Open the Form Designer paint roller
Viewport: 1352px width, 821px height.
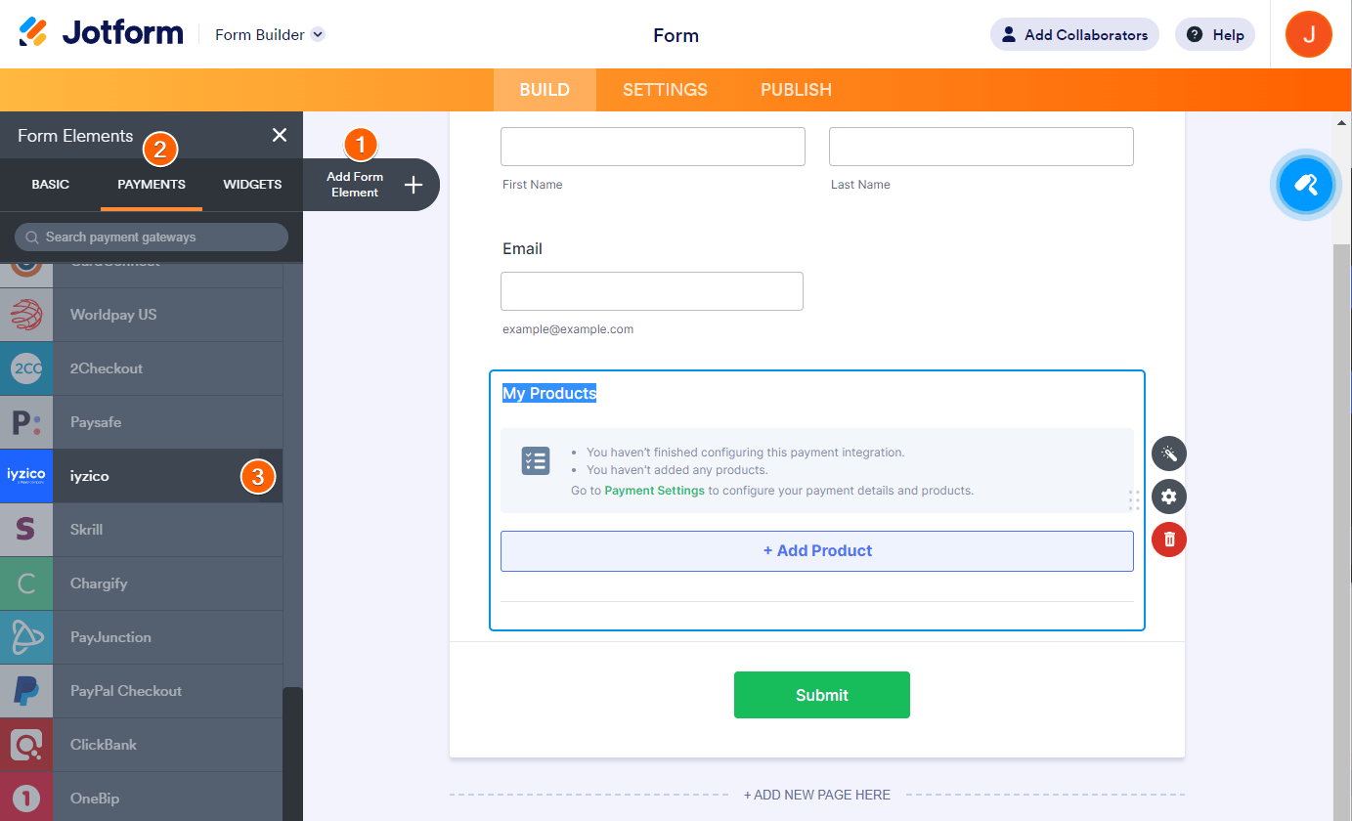tap(1306, 183)
